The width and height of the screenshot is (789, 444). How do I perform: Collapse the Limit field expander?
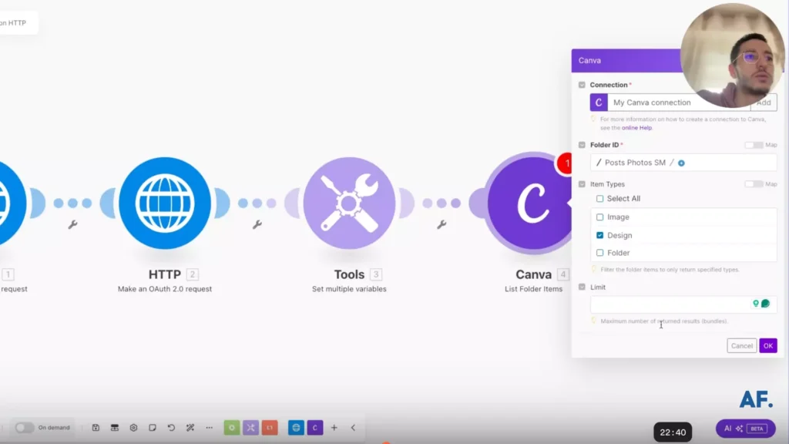tap(582, 287)
